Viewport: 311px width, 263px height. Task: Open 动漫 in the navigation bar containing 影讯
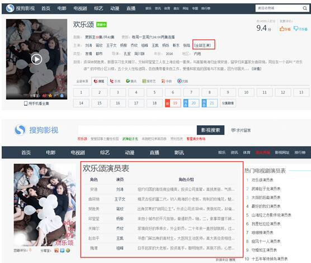pos(130,152)
